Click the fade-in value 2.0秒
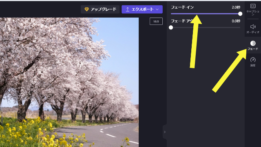261x147 pixels. tap(236, 7)
